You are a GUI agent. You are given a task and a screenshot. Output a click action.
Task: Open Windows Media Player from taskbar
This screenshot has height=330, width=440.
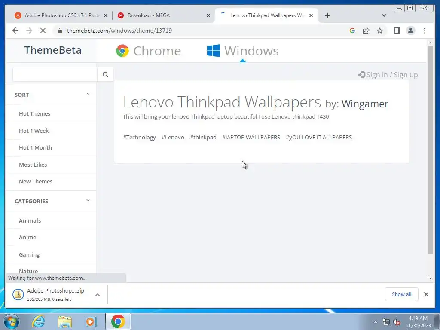90,321
